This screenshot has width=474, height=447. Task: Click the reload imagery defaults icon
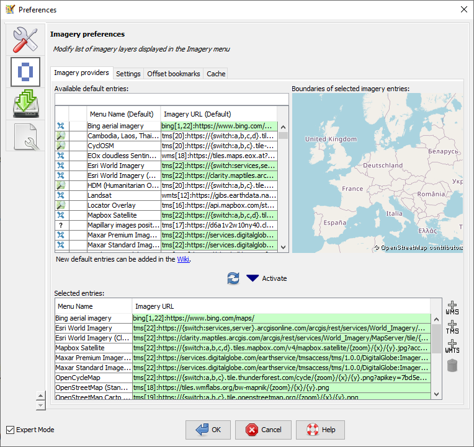[x=233, y=278]
